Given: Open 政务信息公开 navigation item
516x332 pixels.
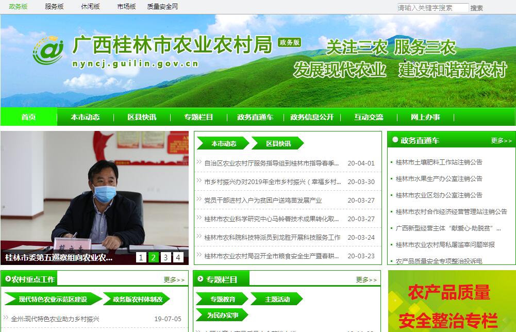Looking at the screenshot, I should coord(312,117).
